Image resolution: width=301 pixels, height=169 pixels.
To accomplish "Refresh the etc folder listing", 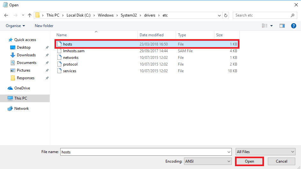I will [x=226, y=15].
